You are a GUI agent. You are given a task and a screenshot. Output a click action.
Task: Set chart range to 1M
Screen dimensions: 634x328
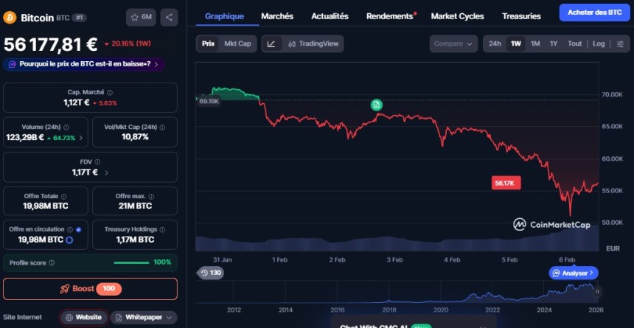(x=535, y=43)
